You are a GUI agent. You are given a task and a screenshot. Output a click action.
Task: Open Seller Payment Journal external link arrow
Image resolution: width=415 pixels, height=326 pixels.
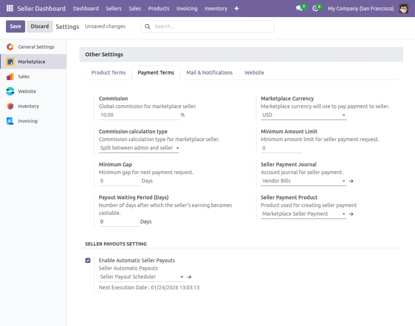(351, 181)
